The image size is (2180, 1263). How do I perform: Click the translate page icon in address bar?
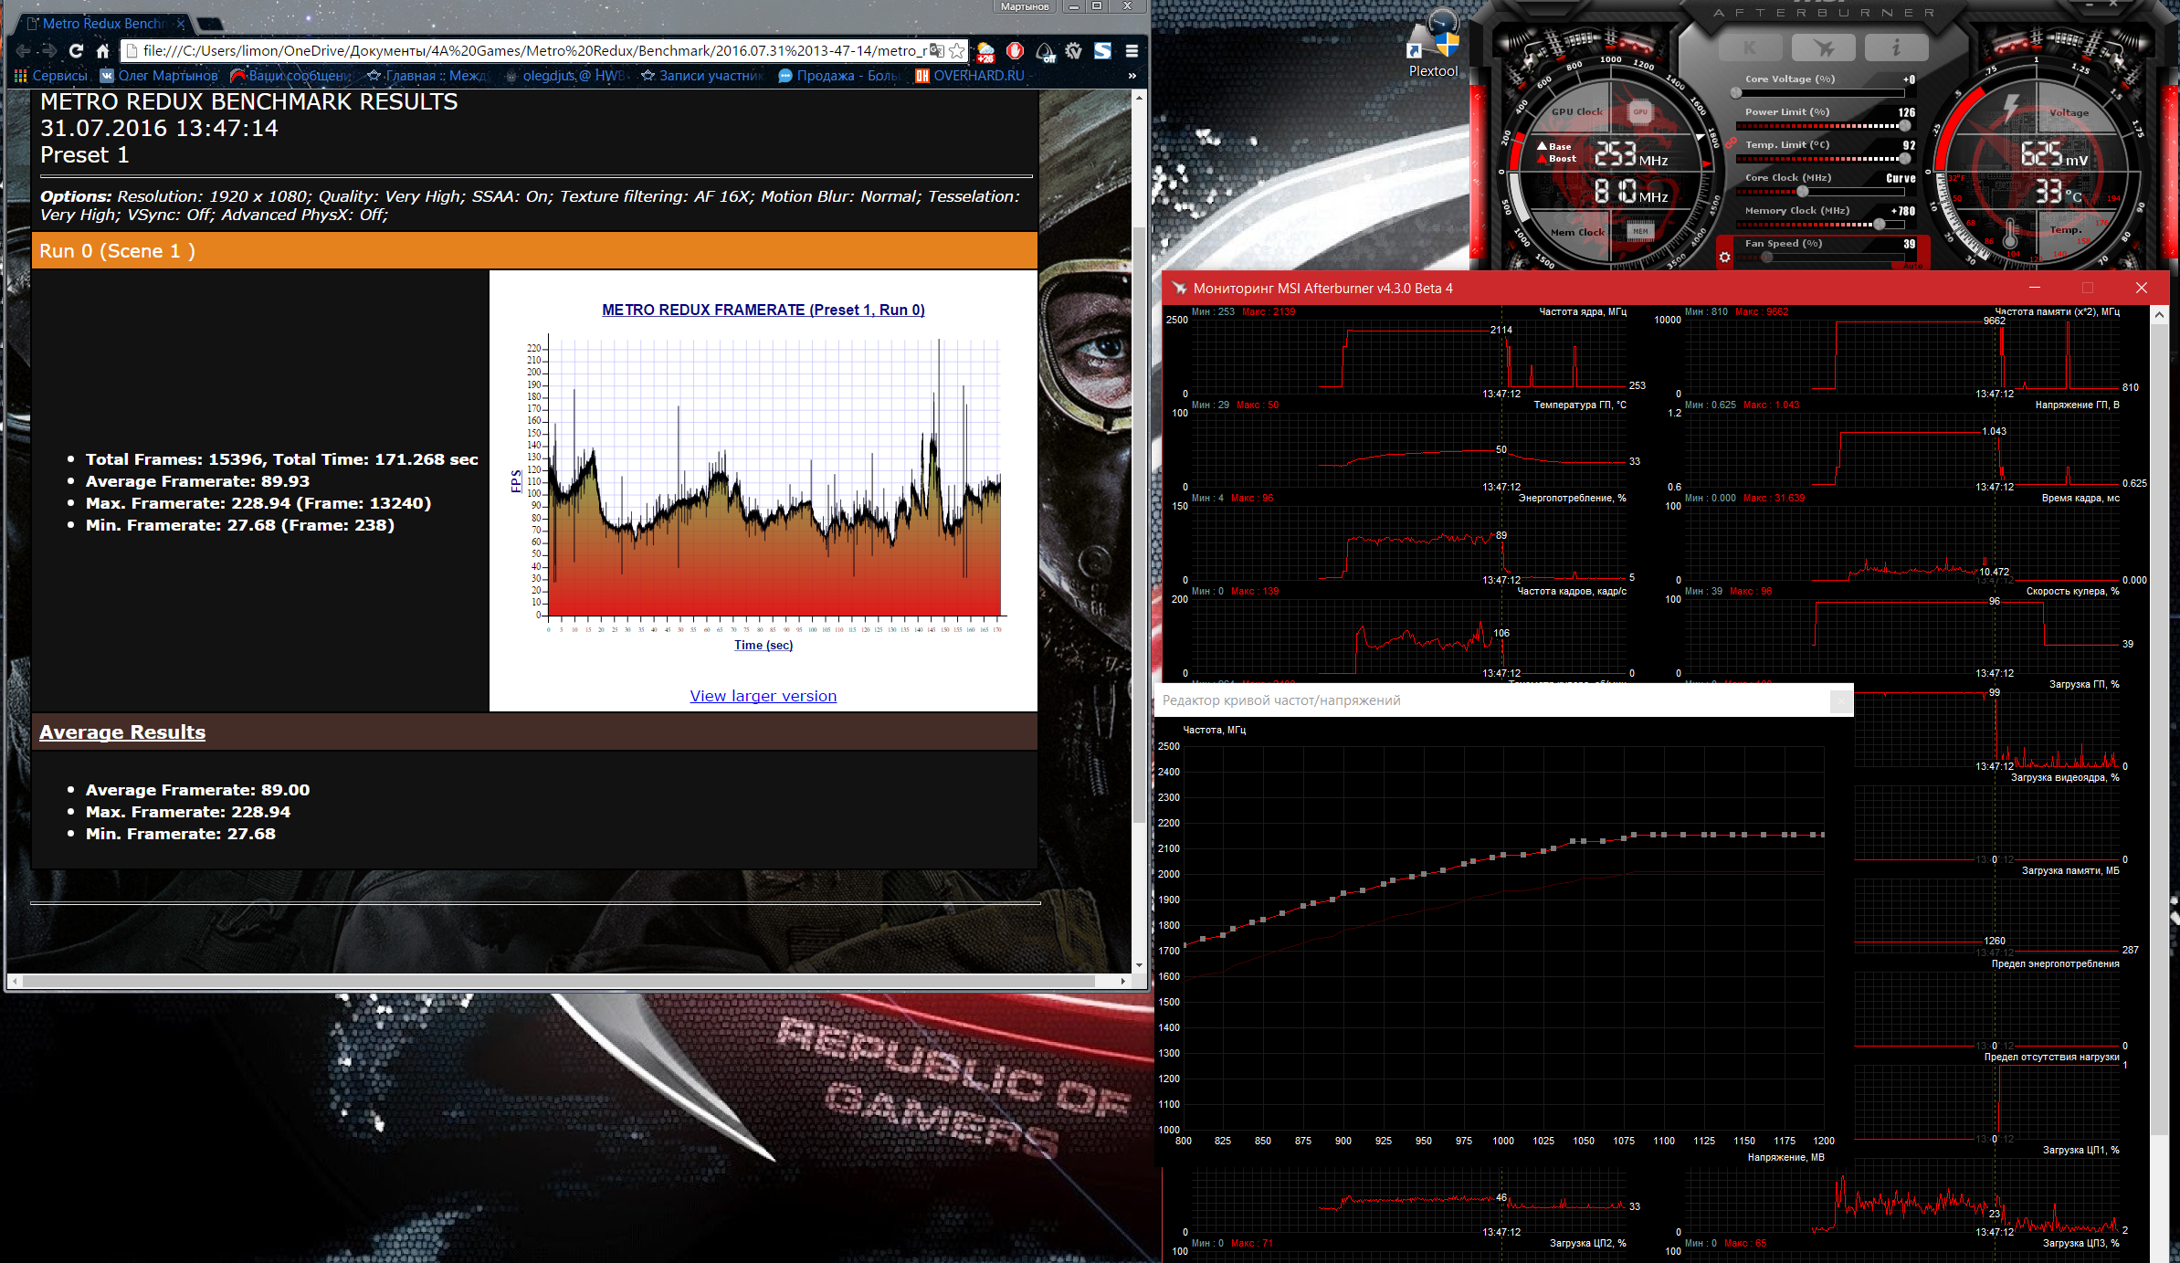click(936, 51)
